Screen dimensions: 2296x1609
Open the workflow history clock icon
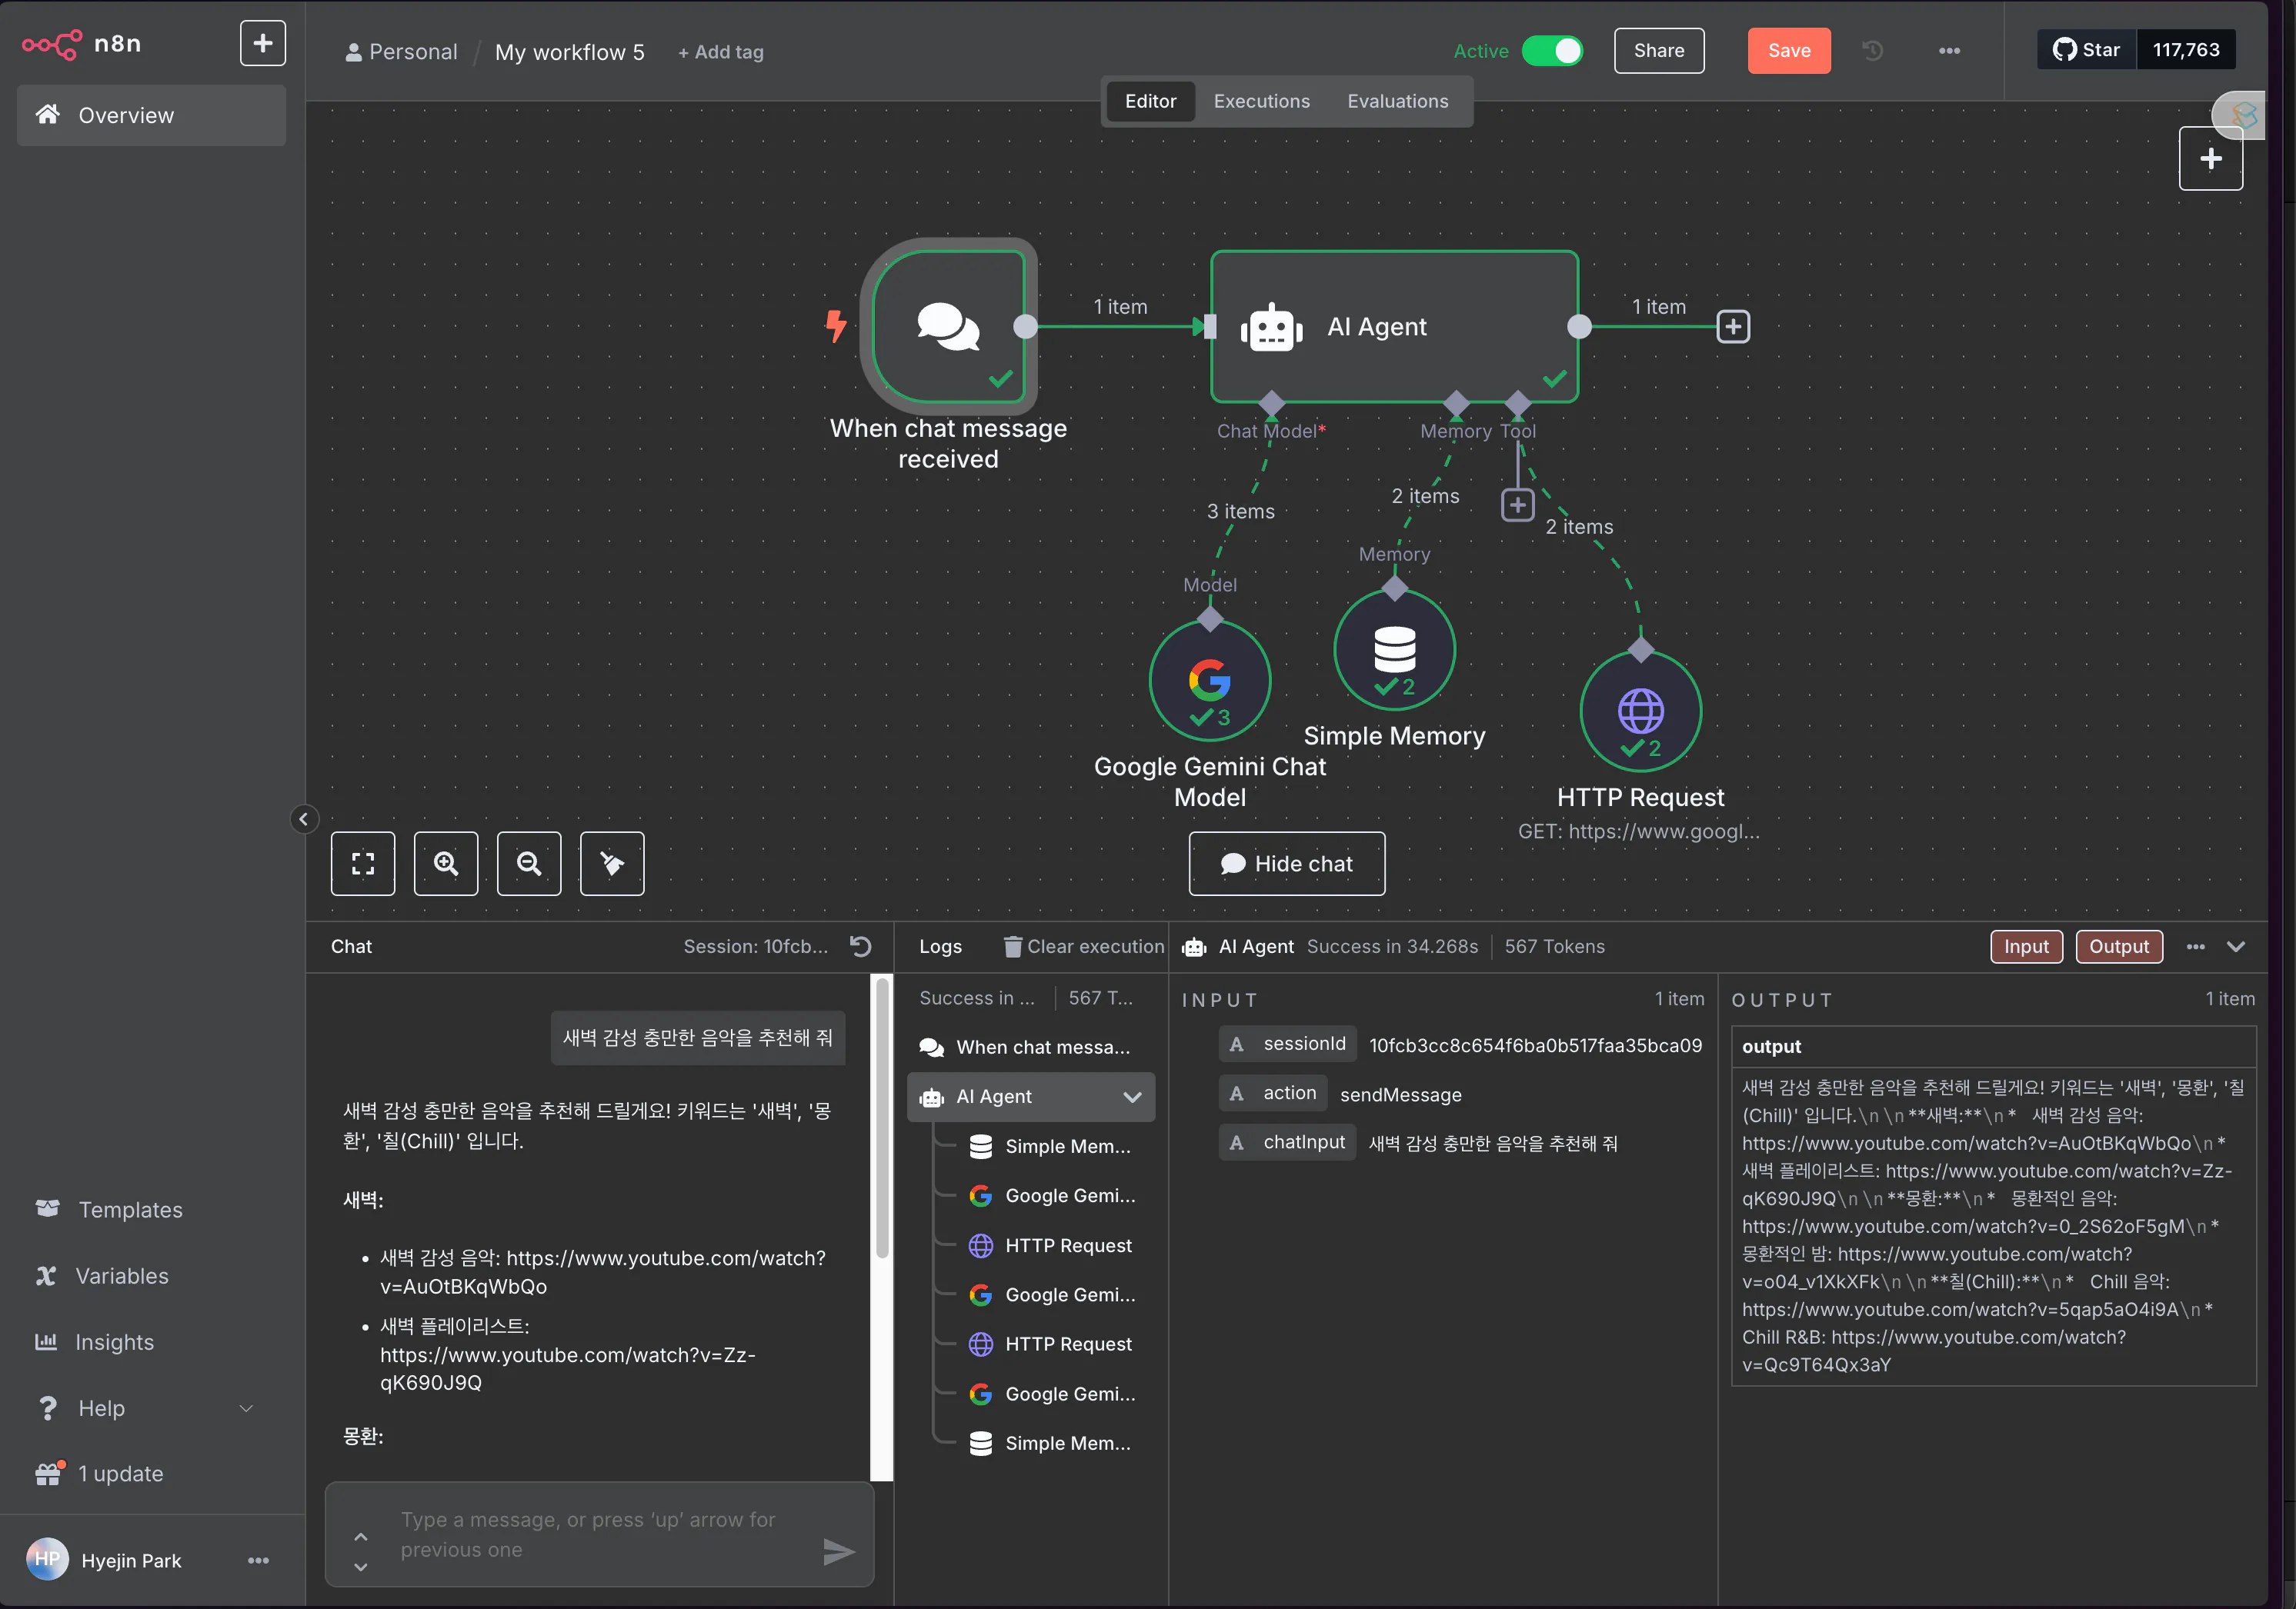coord(1873,51)
